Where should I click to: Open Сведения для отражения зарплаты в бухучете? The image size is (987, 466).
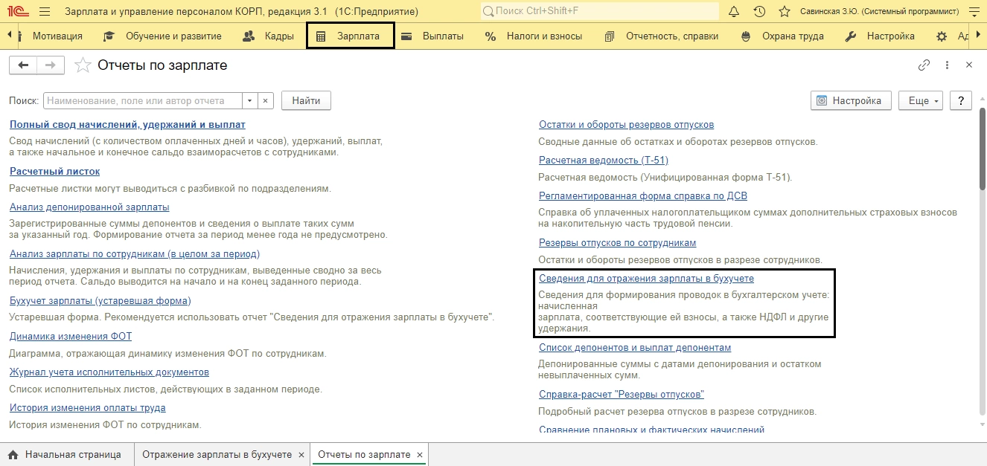click(x=646, y=279)
